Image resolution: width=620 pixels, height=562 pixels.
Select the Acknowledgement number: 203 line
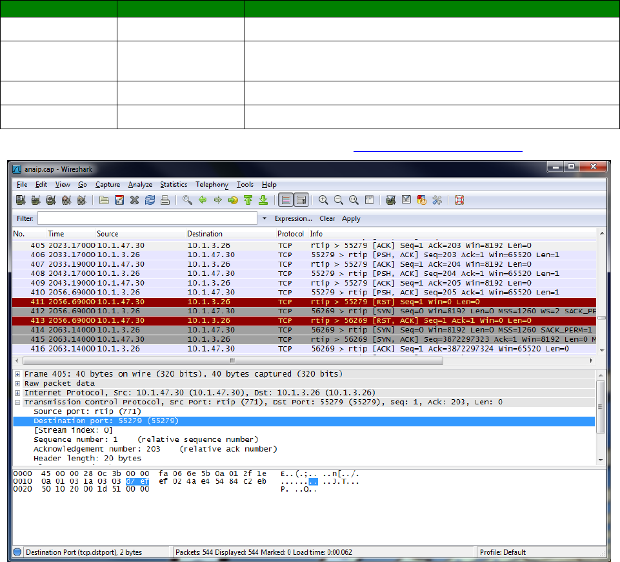[x=155, y=449]
